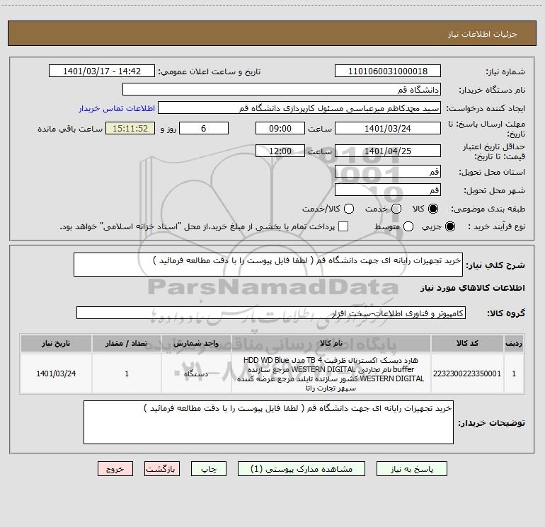Click the نوع فرآیند خرید label
Screen dimensions: 545x527
coord(496,226)
